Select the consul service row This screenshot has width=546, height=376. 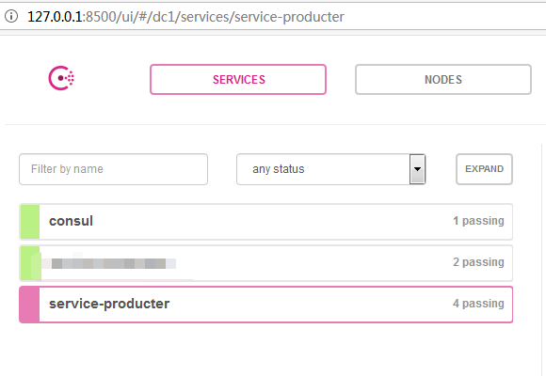(x=266, y=222)
